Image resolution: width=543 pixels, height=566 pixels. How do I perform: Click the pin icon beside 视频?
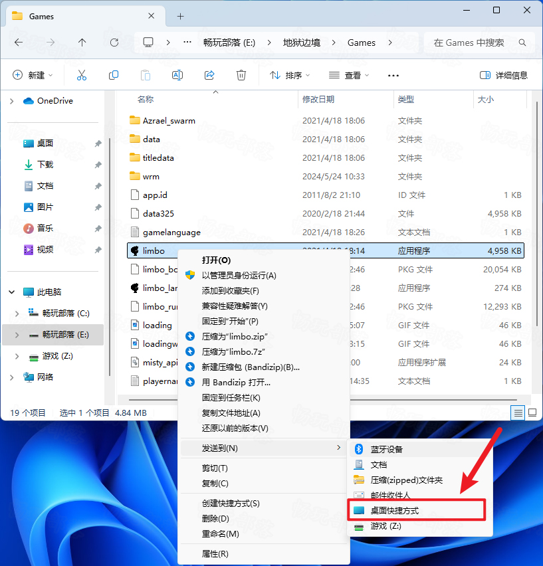coord(98,250)
